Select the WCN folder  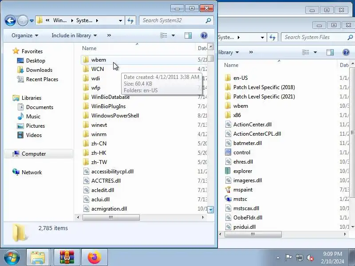(97, 69)
